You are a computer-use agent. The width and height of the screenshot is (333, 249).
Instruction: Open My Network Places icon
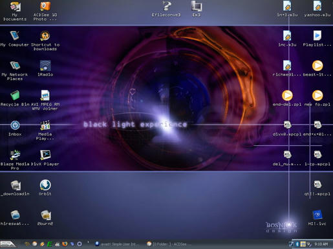[x=15, y=70]
